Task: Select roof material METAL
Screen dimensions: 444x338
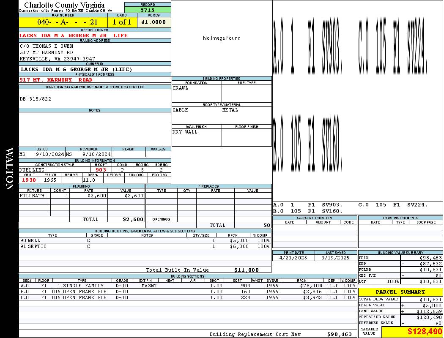Action: coord(230,110)
